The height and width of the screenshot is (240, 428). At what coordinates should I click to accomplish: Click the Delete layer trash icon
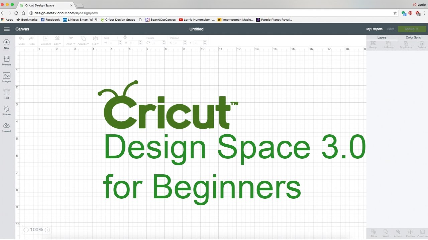click(x=422, y=45)
